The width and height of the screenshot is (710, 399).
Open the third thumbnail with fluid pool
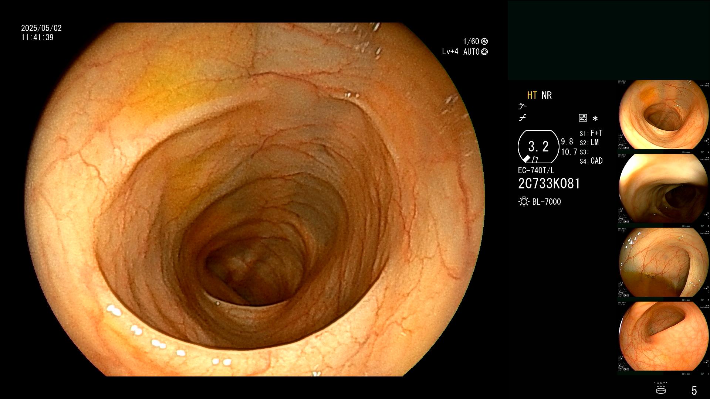[664, 262]
